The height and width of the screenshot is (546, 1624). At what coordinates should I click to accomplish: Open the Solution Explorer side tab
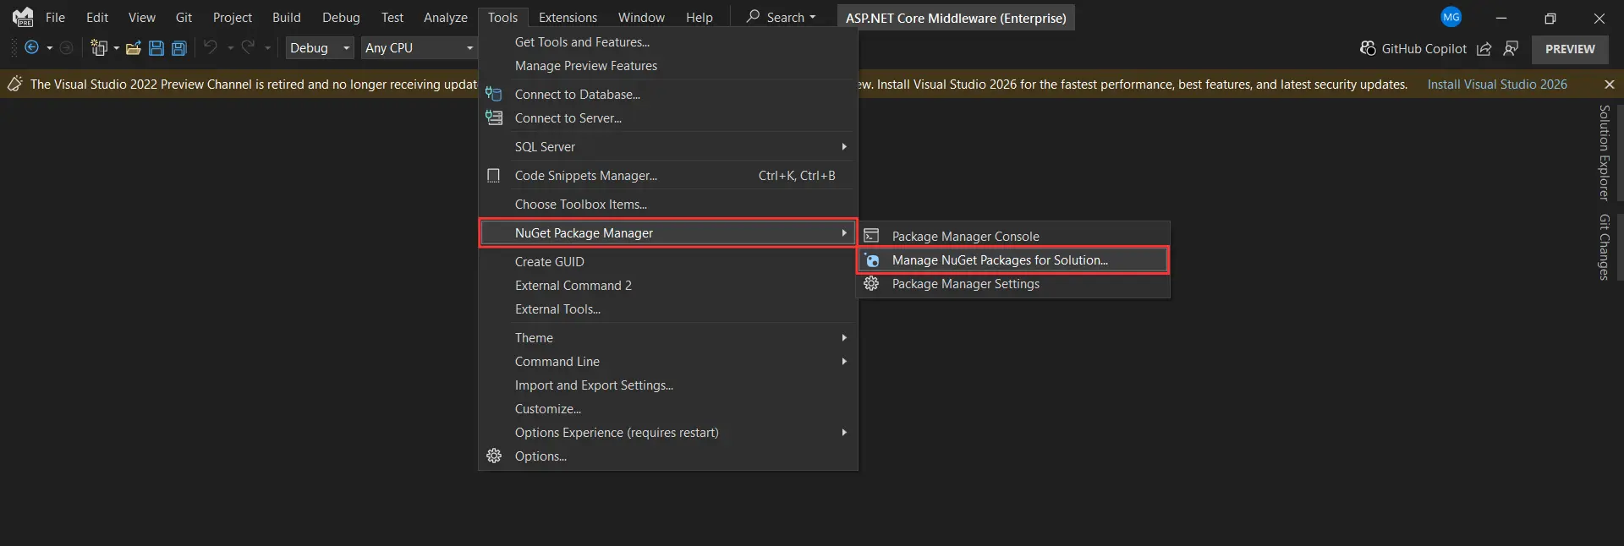click(1605, 153)
